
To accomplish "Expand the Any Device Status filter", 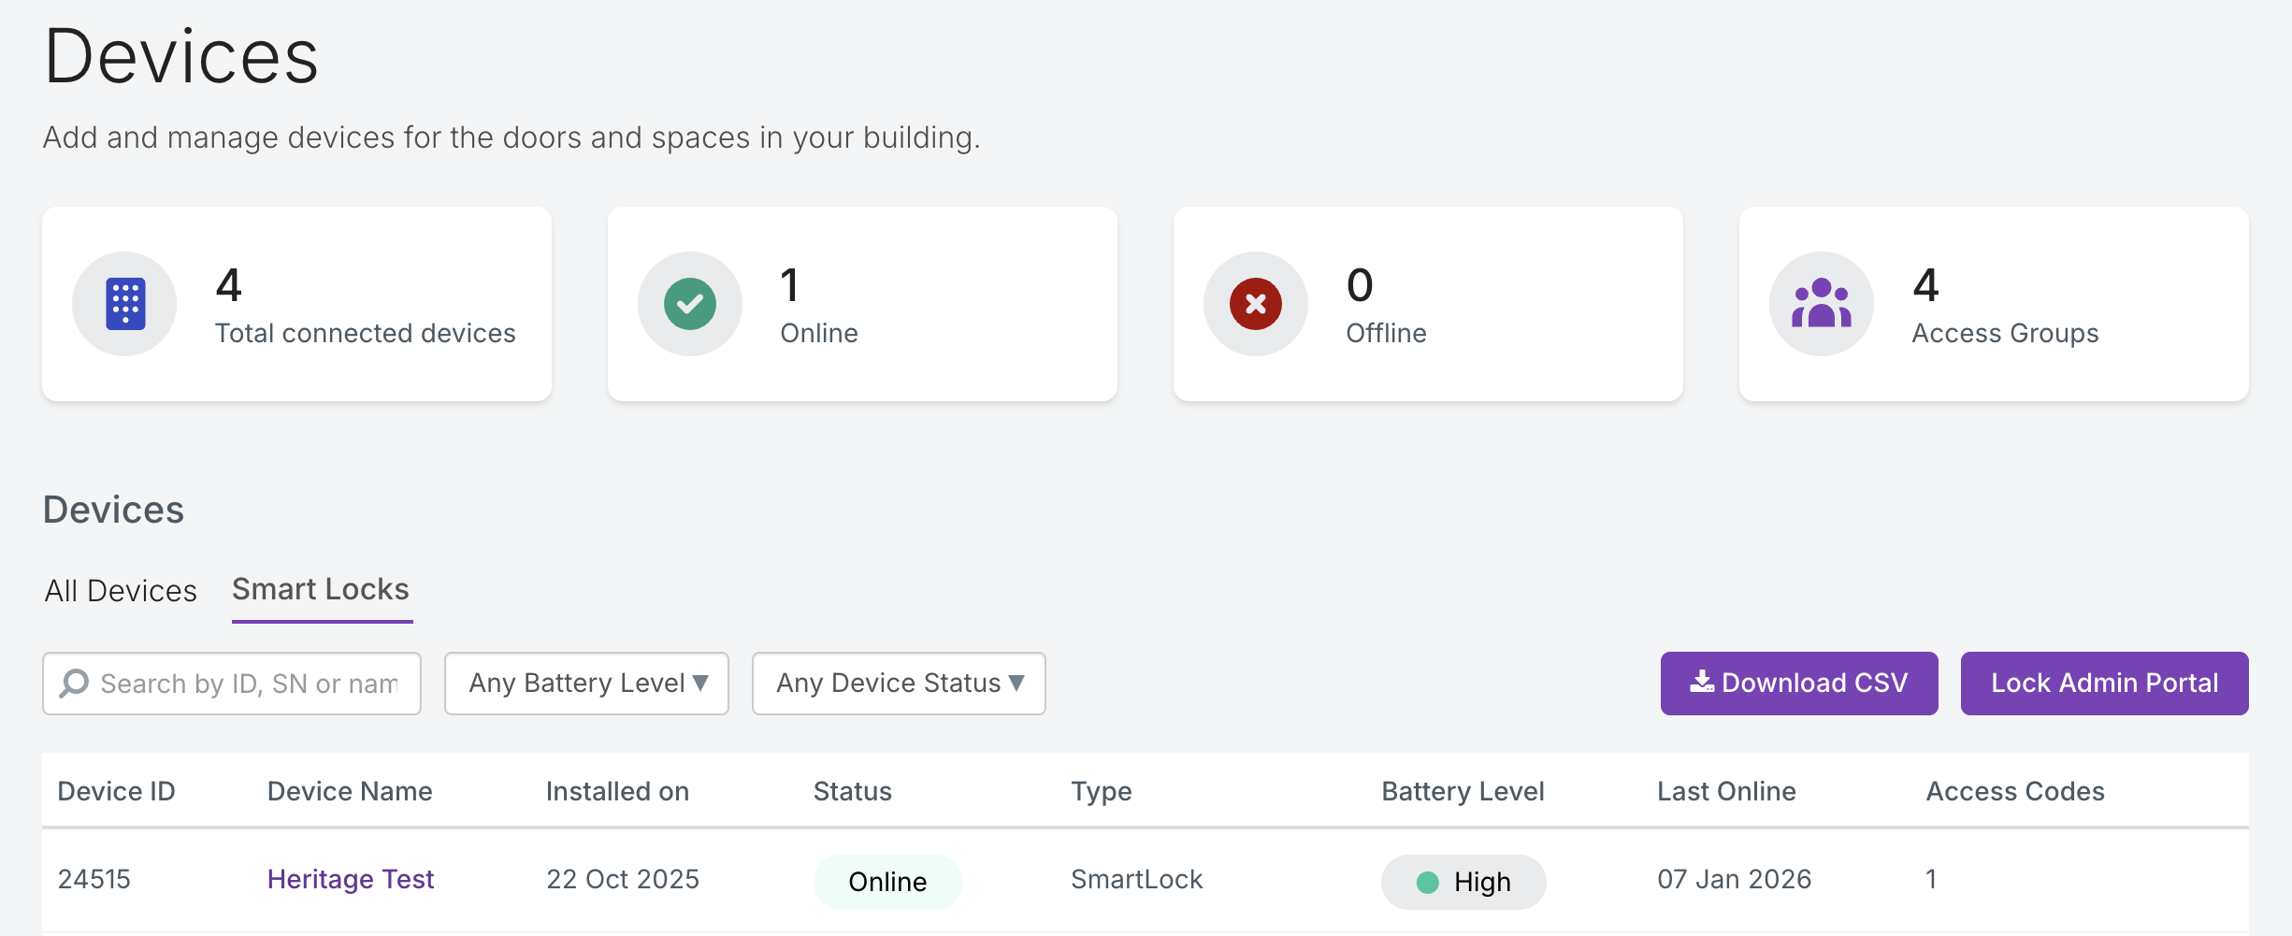I will pyautogui.click(x=899, y=684).
